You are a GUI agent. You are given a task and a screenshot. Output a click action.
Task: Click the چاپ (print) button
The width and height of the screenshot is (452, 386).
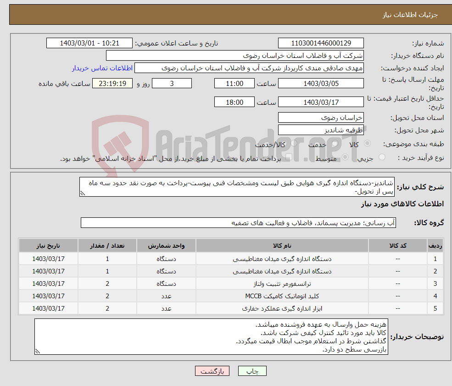tap(252, 371)
